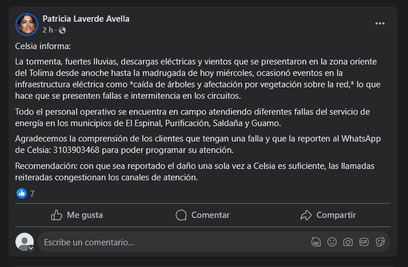Open the sticker picker in comment box
The height and width of the screenshot is (267, 408).
(380, 242)
